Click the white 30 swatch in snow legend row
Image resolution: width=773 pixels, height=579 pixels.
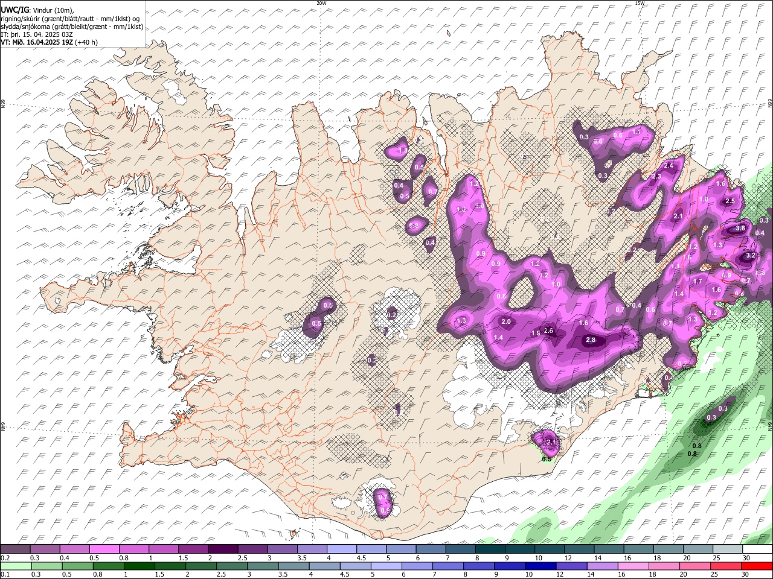[757, 549]
